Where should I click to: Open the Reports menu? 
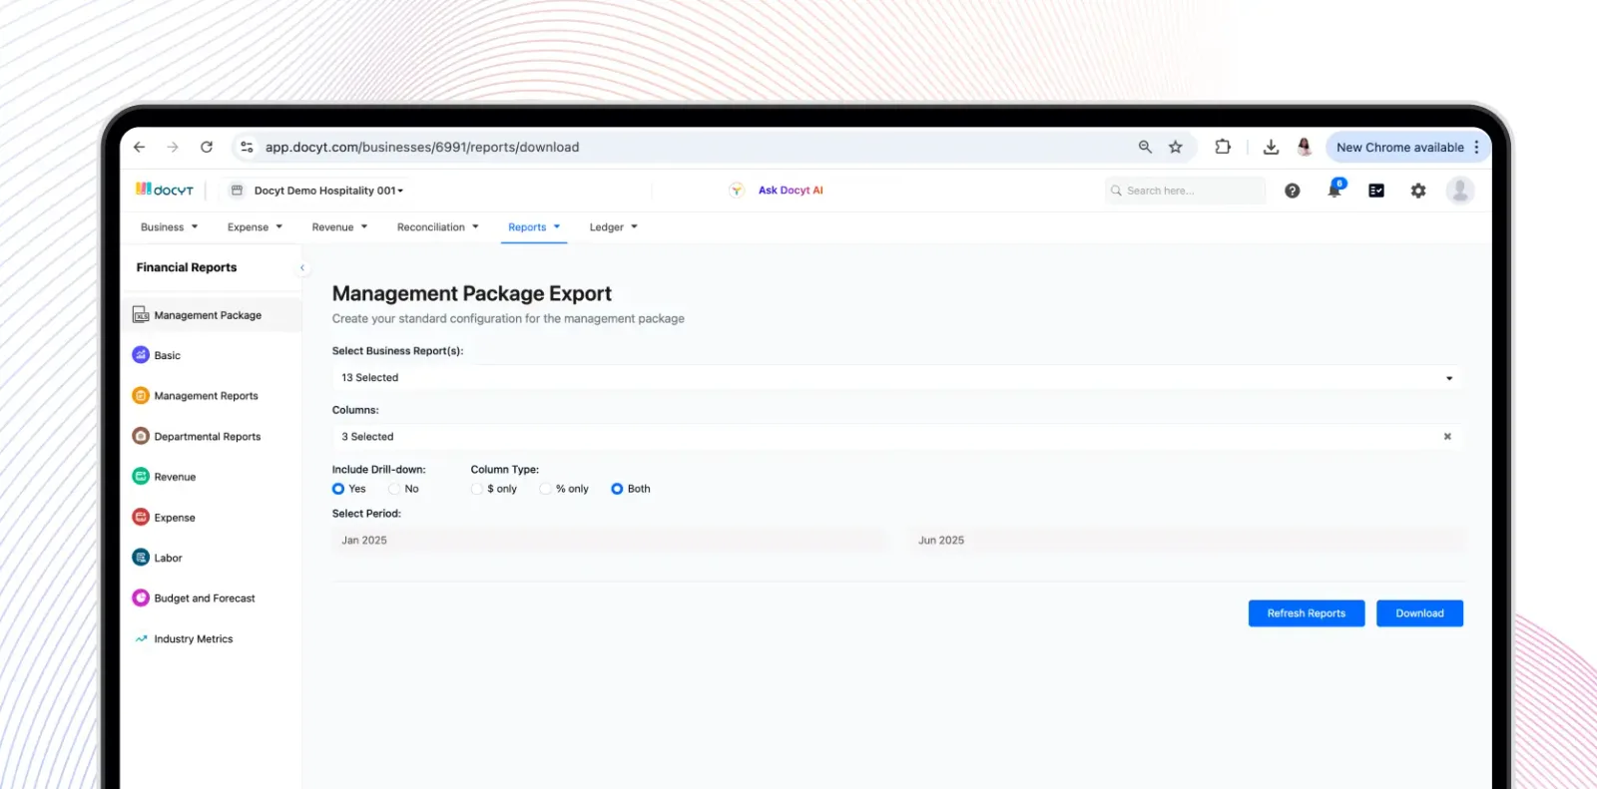[534, 227]
